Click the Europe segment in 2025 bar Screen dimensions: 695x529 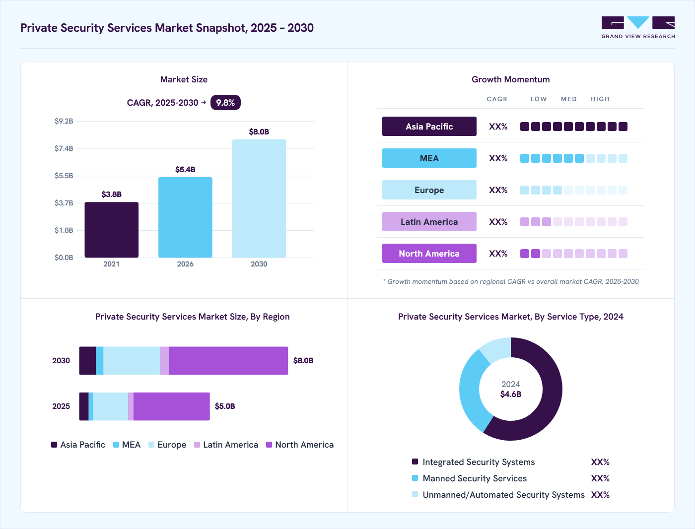[x=111, y=406]
